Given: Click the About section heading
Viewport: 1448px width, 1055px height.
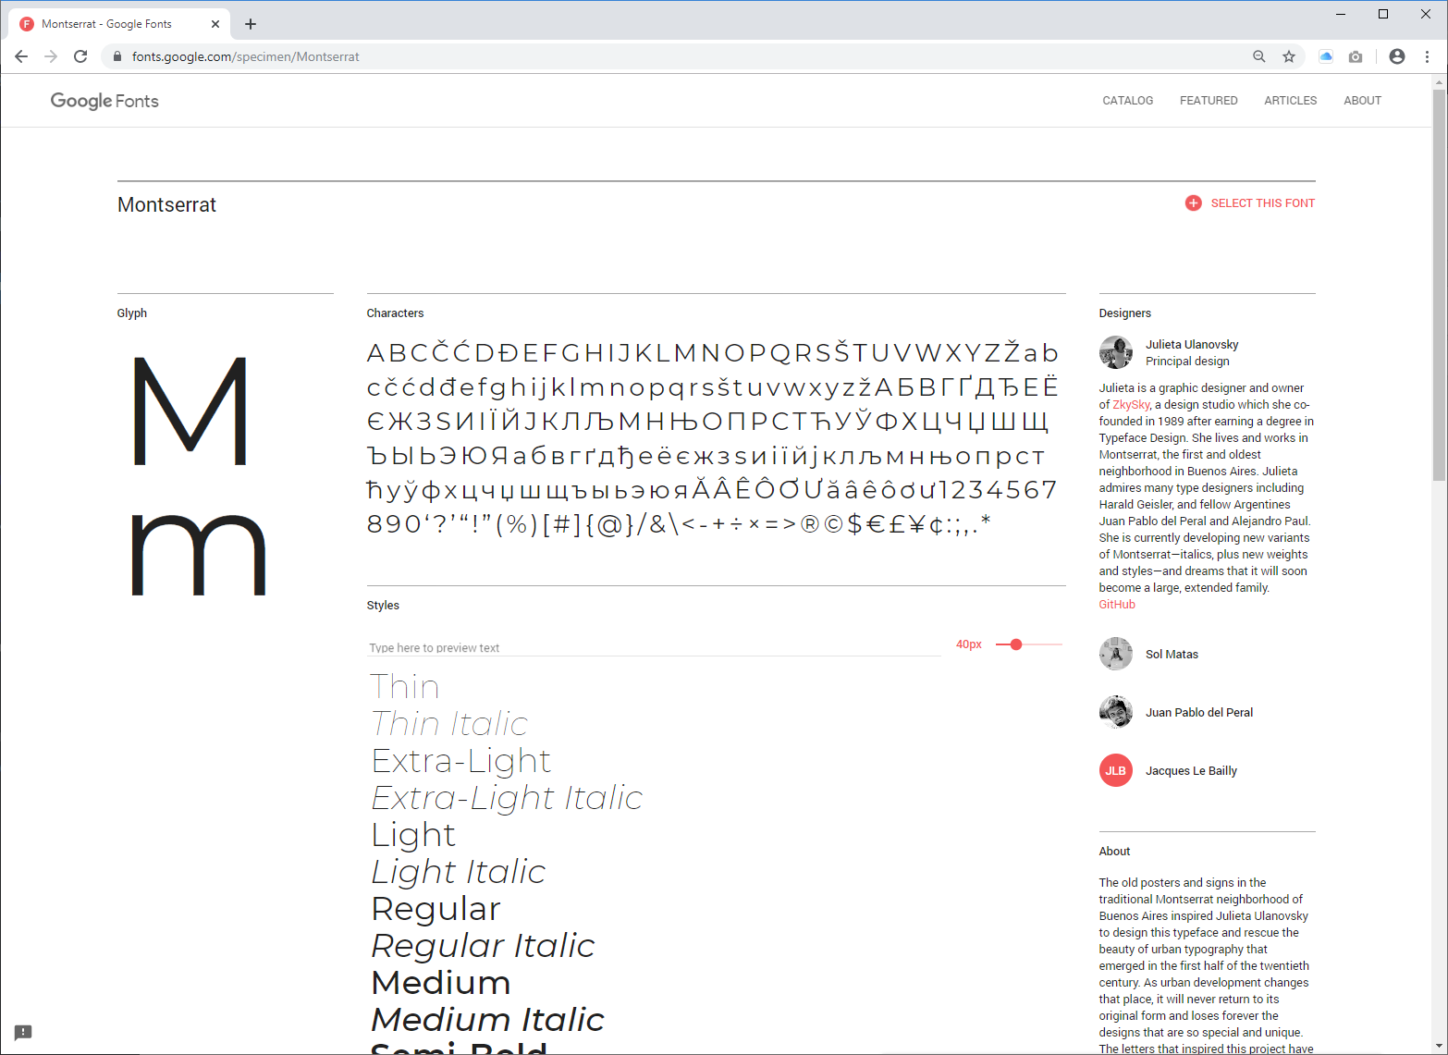Looking at the screenshot, I should pyautogui.click(x=1114, y=852).
